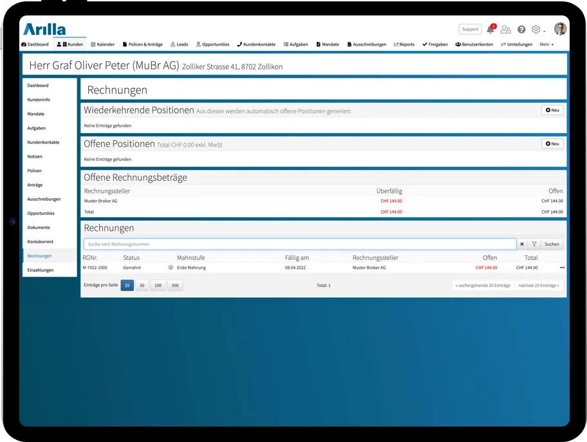This screenshot has width=587, height=442.
Task: Open Benutzerkonten in top navigation
Action: [474, 44]
